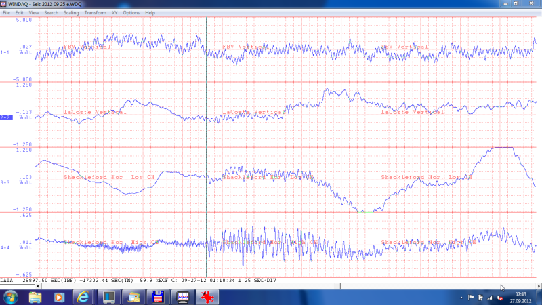Select highlighted channel 2=2 label

click(x=6, y=117)
